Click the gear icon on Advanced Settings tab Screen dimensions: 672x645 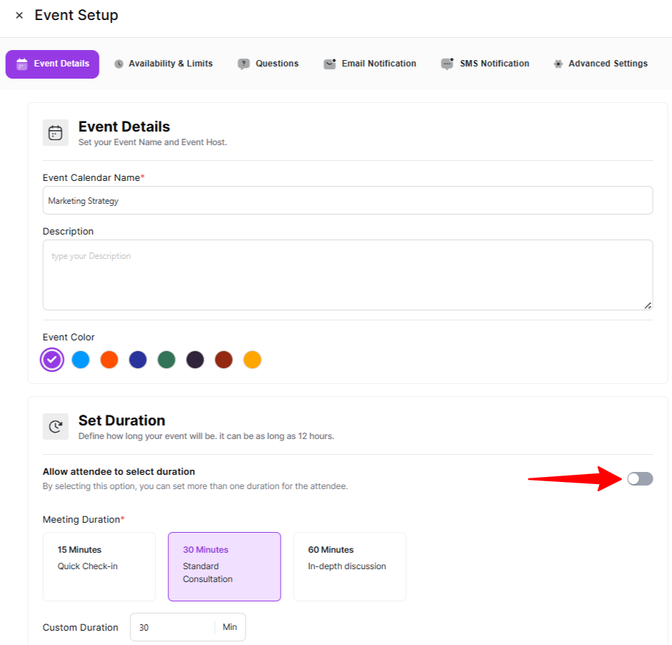(558, 64)
